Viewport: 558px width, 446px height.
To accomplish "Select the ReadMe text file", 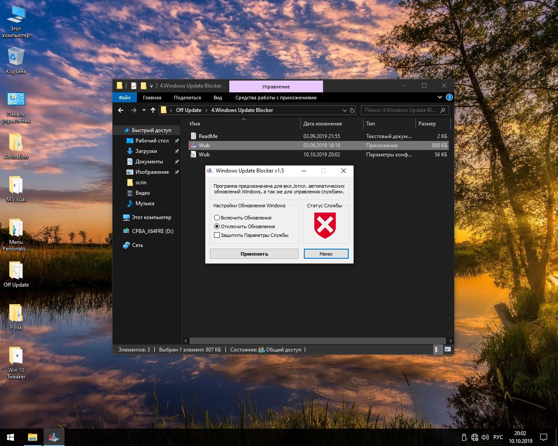I will point(318,136).
